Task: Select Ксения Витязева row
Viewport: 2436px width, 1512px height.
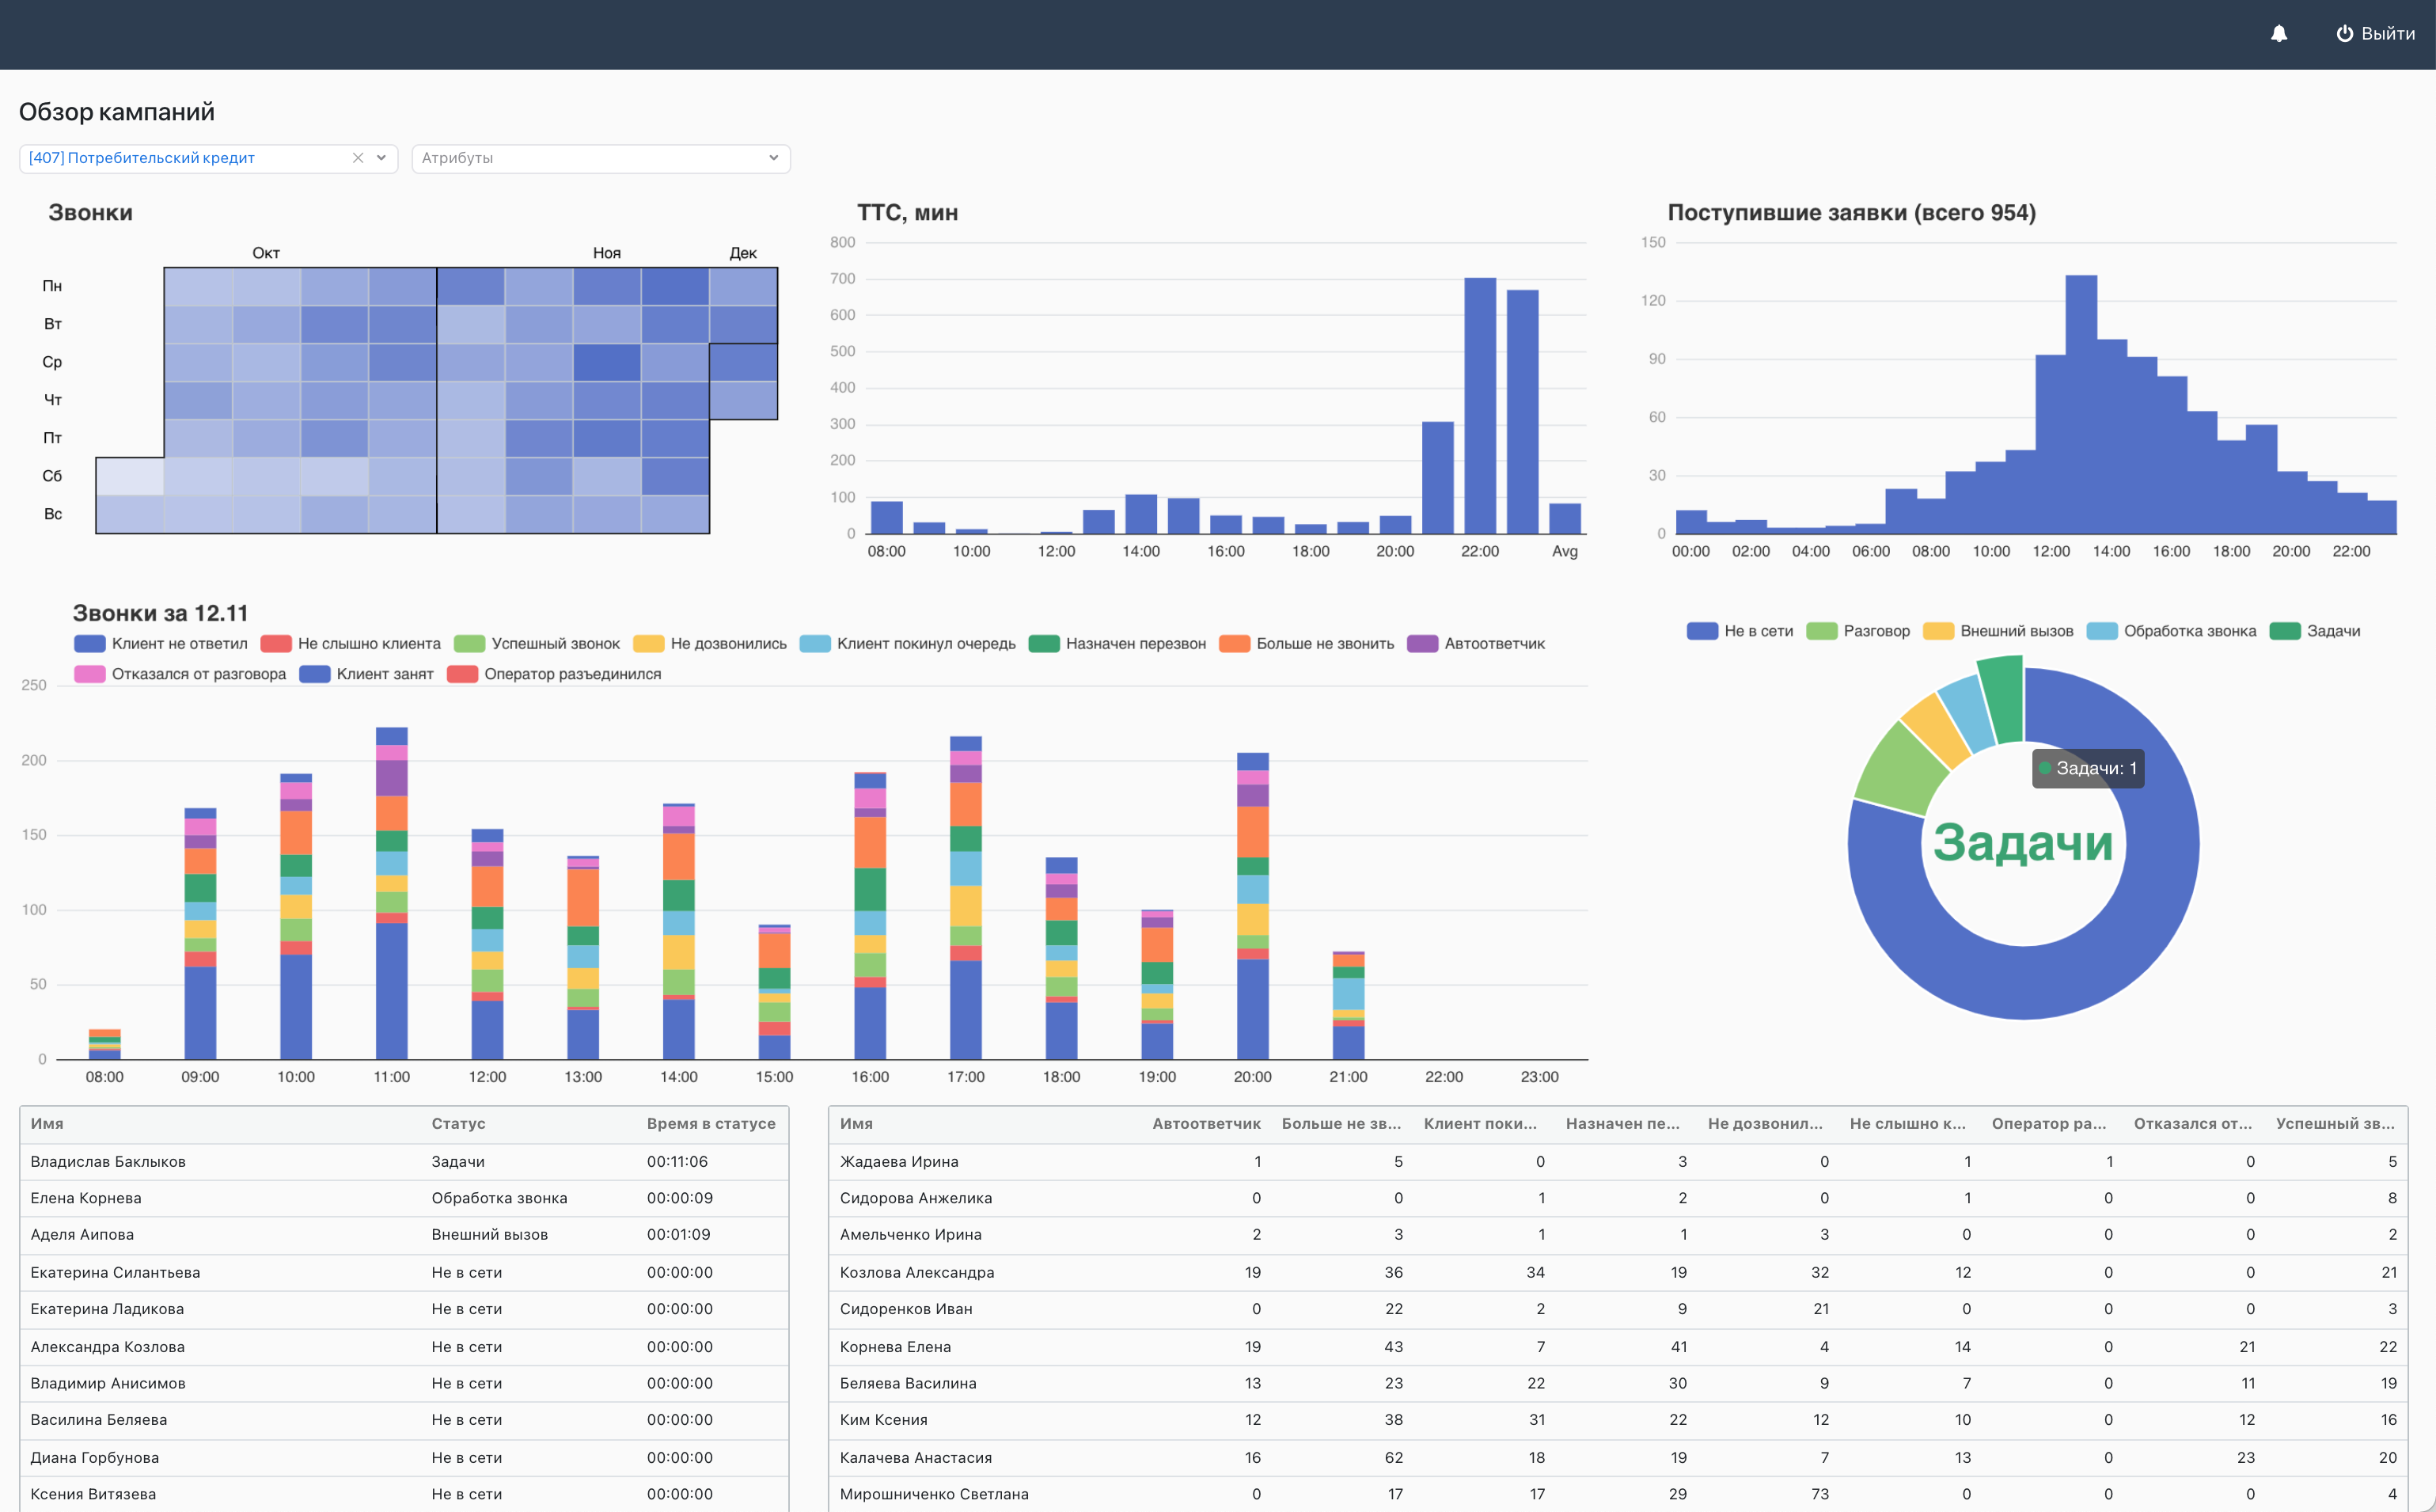Action: pos(404,1494)
